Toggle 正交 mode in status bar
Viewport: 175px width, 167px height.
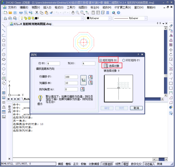click(x=76, y=164)
